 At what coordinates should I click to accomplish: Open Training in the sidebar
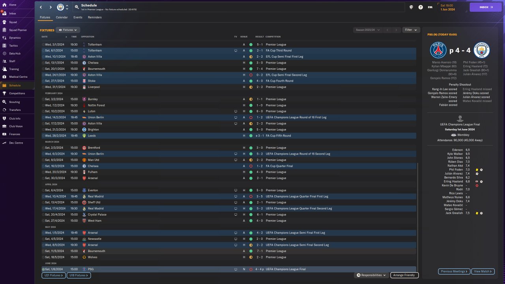tap(14, 69)
